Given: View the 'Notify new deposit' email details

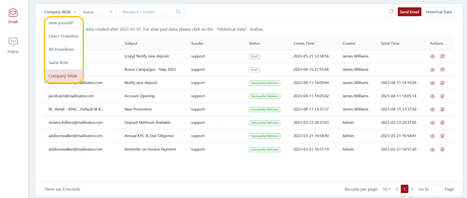Looking at the screenshot, I should 432,83.
